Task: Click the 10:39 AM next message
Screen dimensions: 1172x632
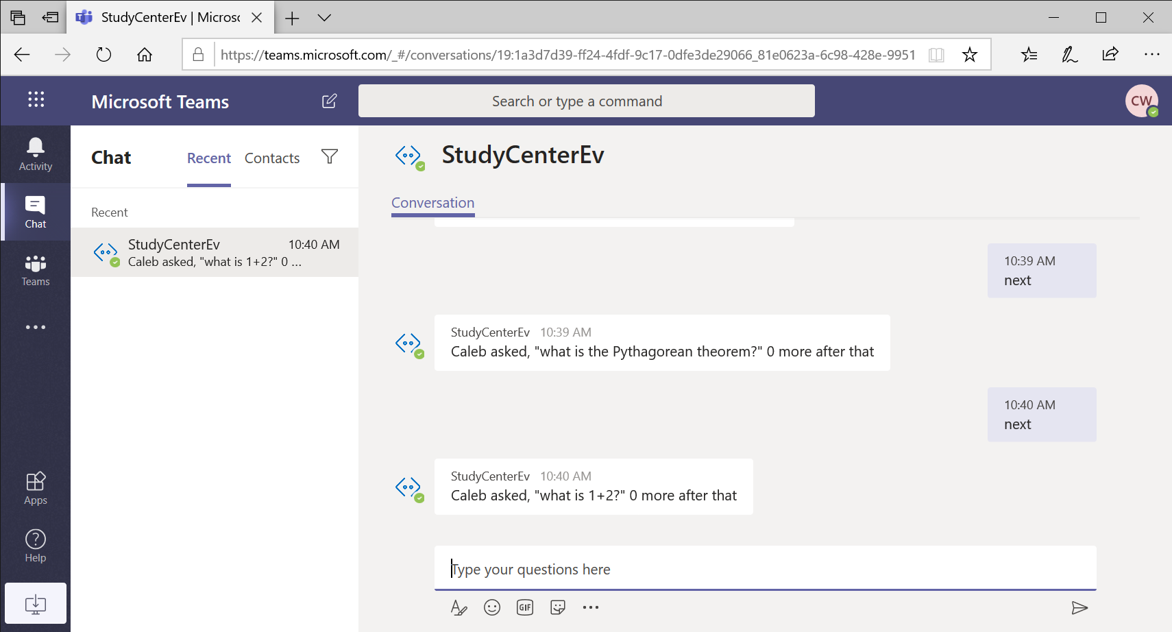Action: 1042,271
